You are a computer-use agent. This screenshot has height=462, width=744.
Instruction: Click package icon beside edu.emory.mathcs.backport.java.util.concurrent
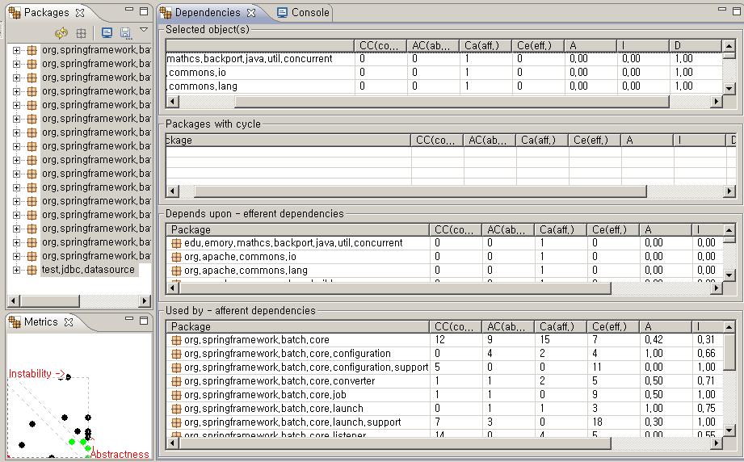tap(176, 243)
